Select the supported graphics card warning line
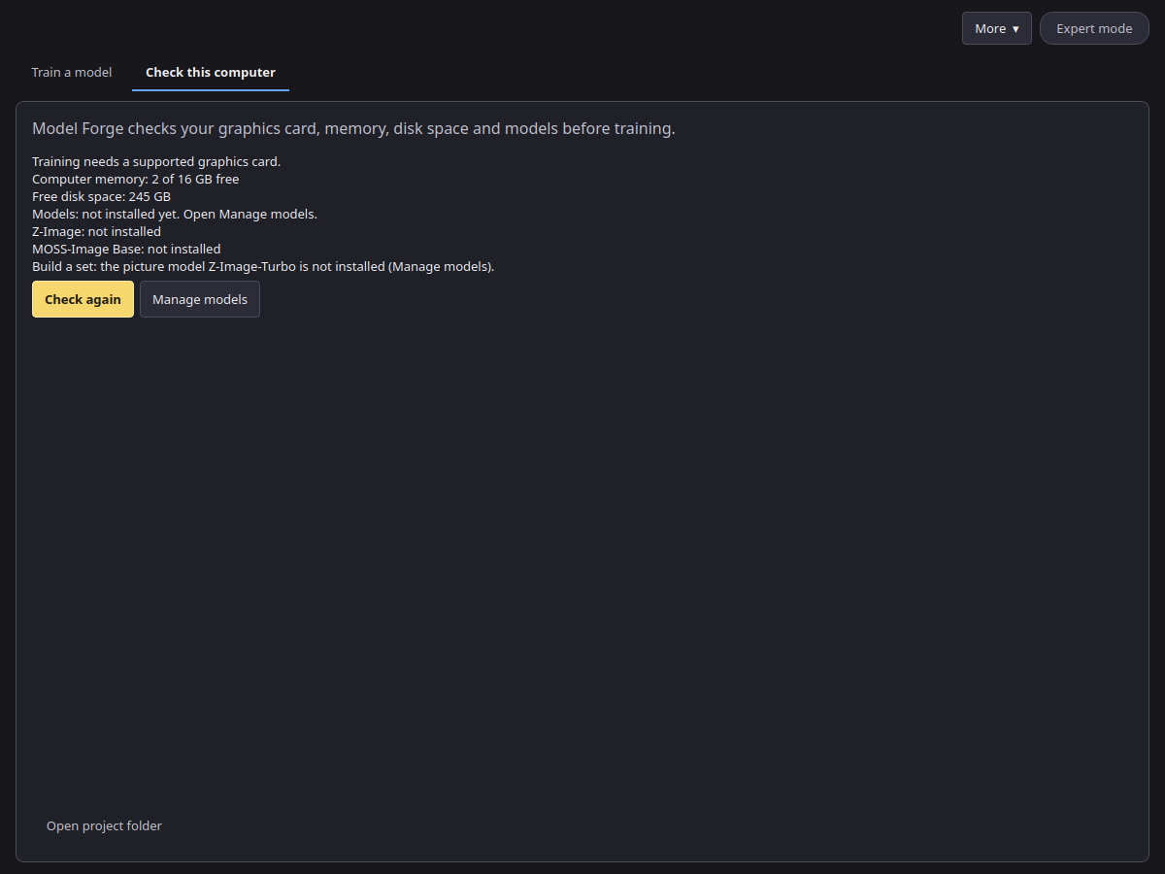Viewport: 1165px width, 874px height. (x=156, y=161)
